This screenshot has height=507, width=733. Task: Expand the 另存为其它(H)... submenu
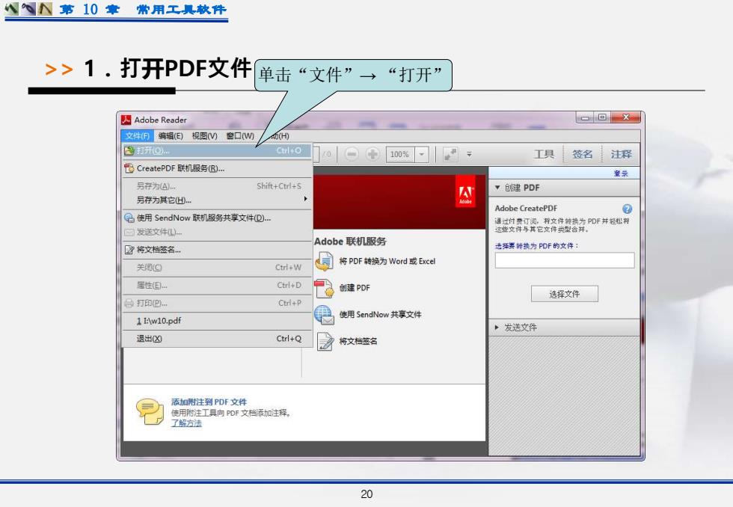pos(218,200)
